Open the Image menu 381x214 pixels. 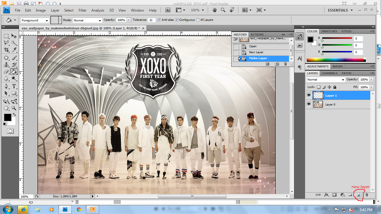(41, 10)
